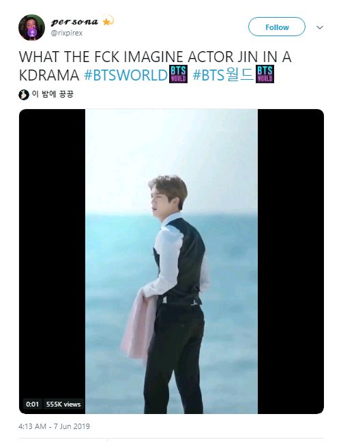This screenshot has width=341, height=442.
Task: Click the ACTOR JIN IN A KDRAMA text
Action: point(155,66)
